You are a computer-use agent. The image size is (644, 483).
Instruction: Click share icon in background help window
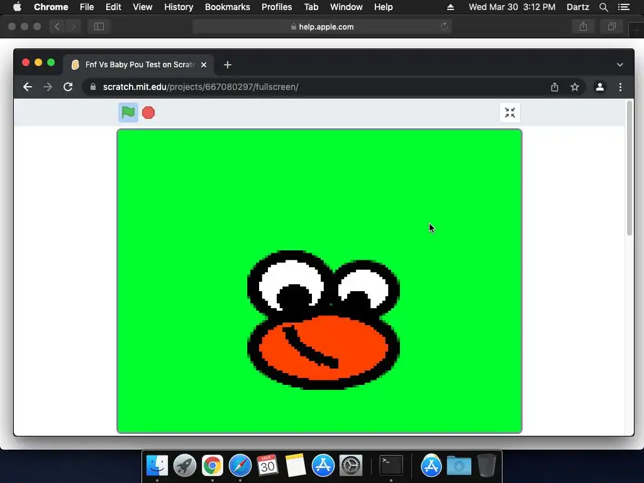pyautogui.click(x=583, y=26)
